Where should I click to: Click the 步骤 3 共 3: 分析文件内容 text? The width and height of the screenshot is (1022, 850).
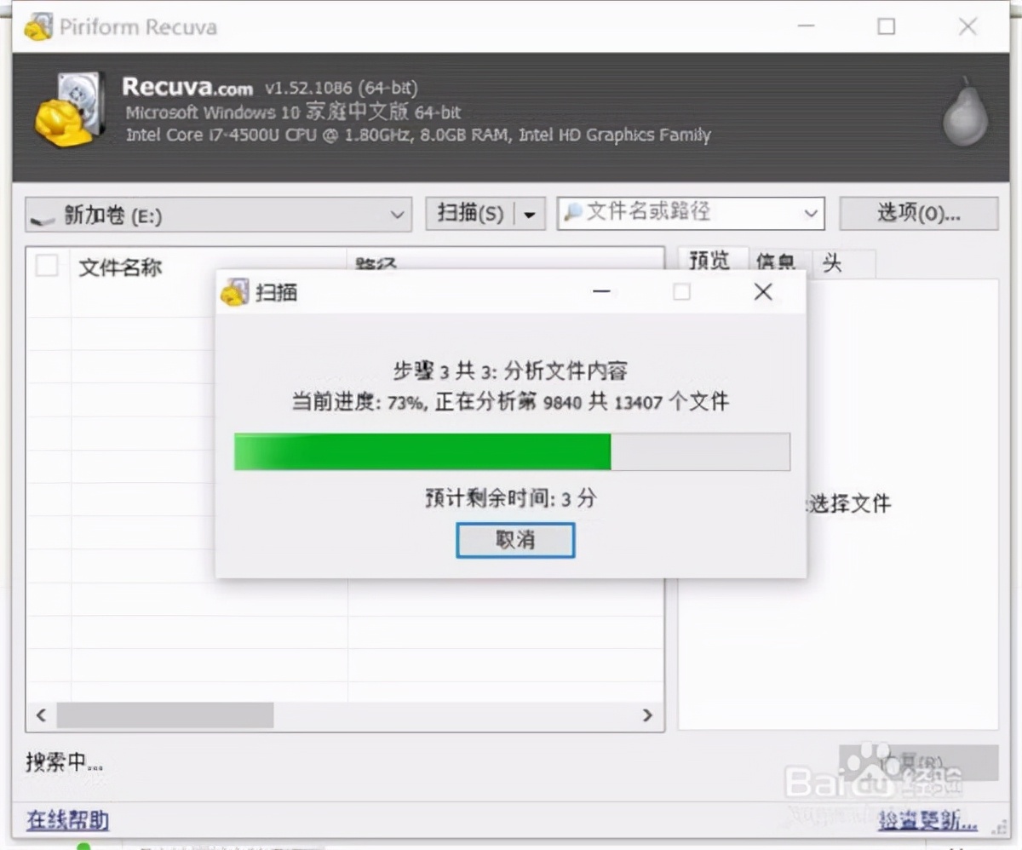(x=510, y=370)
